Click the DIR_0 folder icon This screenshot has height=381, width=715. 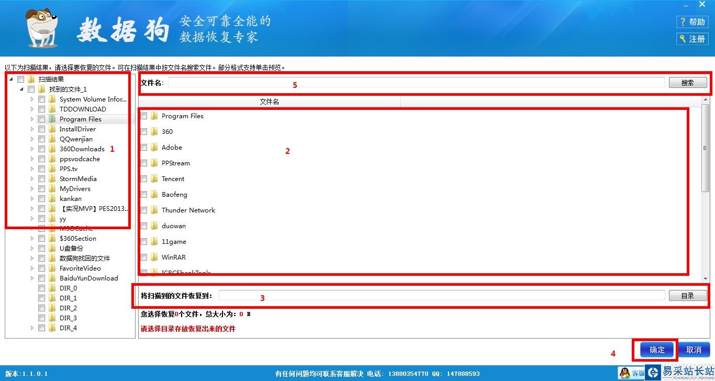(52, 288)
